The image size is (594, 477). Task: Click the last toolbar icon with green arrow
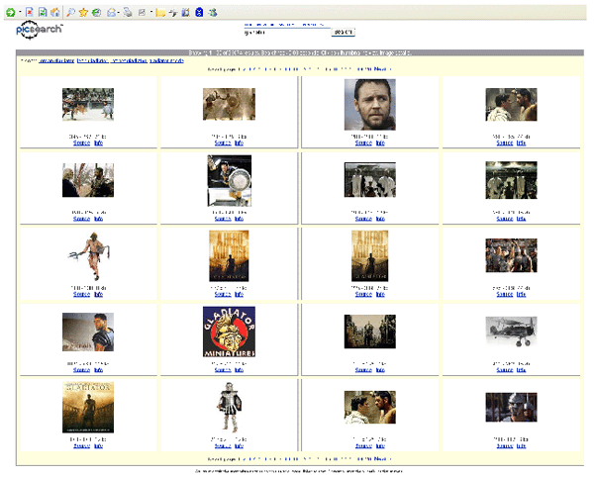(x=213, y=13)
